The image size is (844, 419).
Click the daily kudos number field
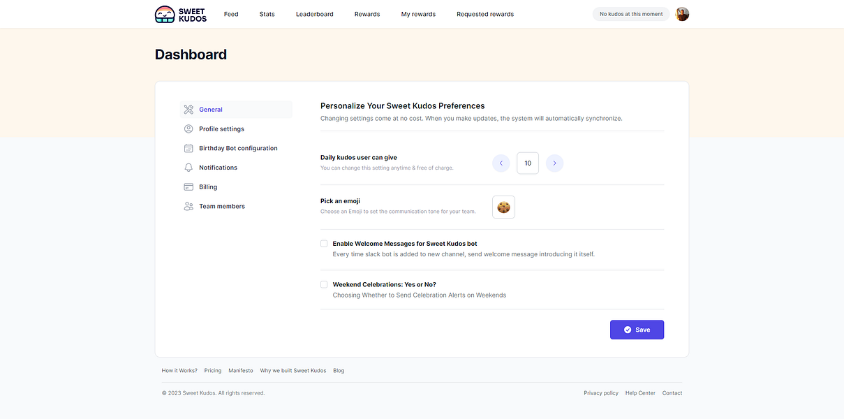click(x=528, y=163)
